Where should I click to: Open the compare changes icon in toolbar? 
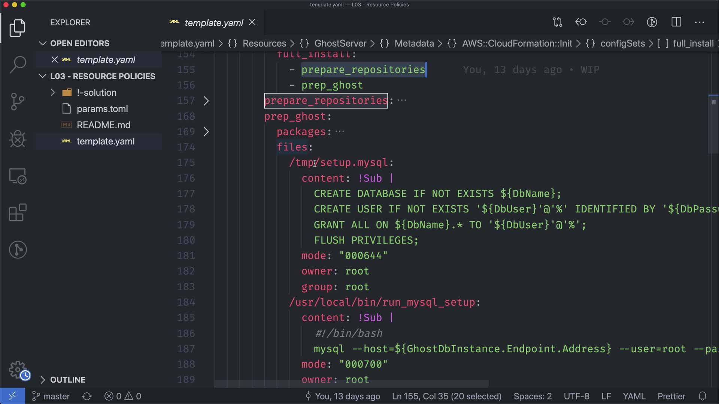[557, 22]
